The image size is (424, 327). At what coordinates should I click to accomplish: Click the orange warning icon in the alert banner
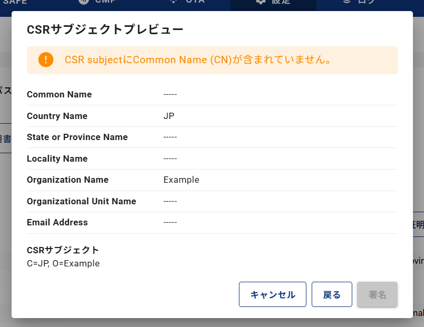coord(46,60)
